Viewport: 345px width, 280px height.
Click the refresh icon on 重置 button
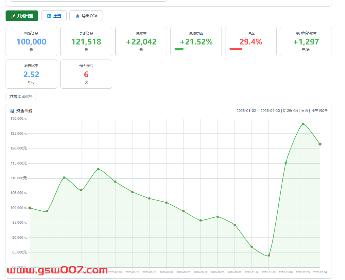[49, 16]
